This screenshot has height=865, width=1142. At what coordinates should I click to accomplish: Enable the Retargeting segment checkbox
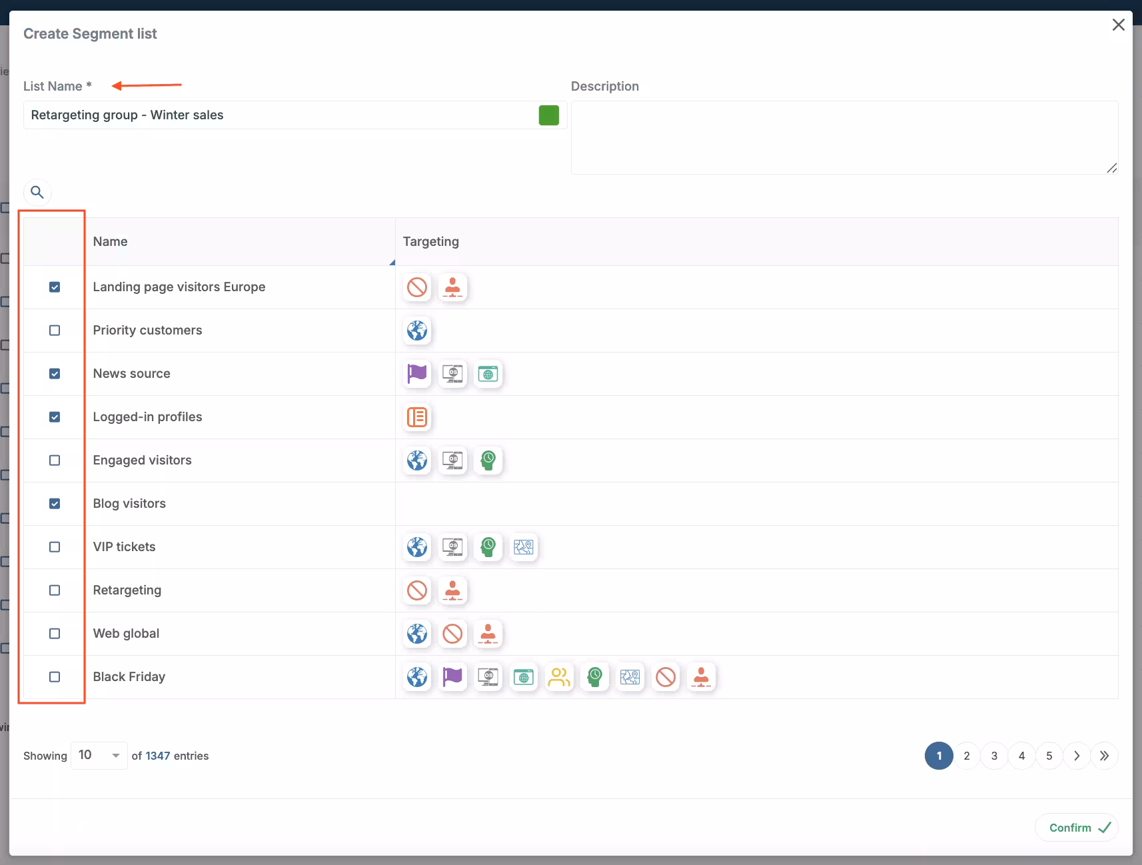(54, 590)
